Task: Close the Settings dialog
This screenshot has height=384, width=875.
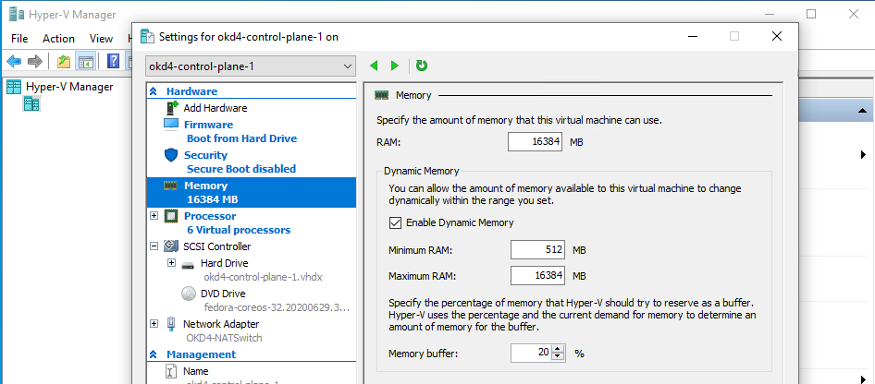Action: click(776, 37)
